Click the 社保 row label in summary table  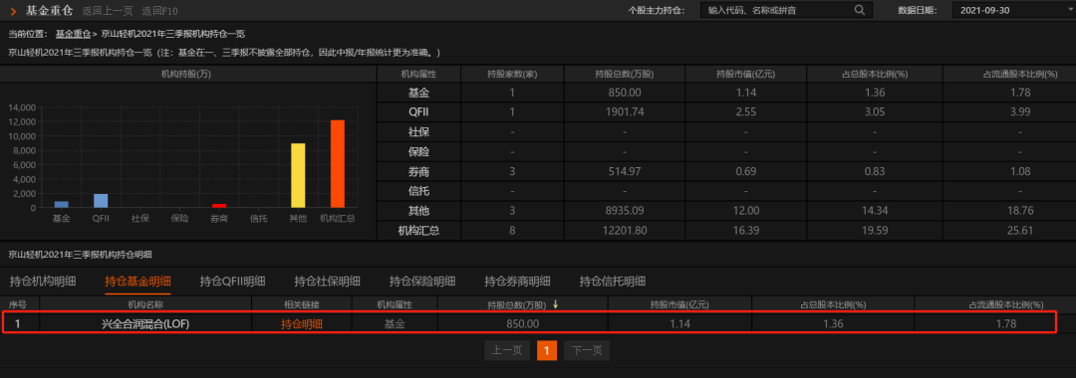(418, 131)
